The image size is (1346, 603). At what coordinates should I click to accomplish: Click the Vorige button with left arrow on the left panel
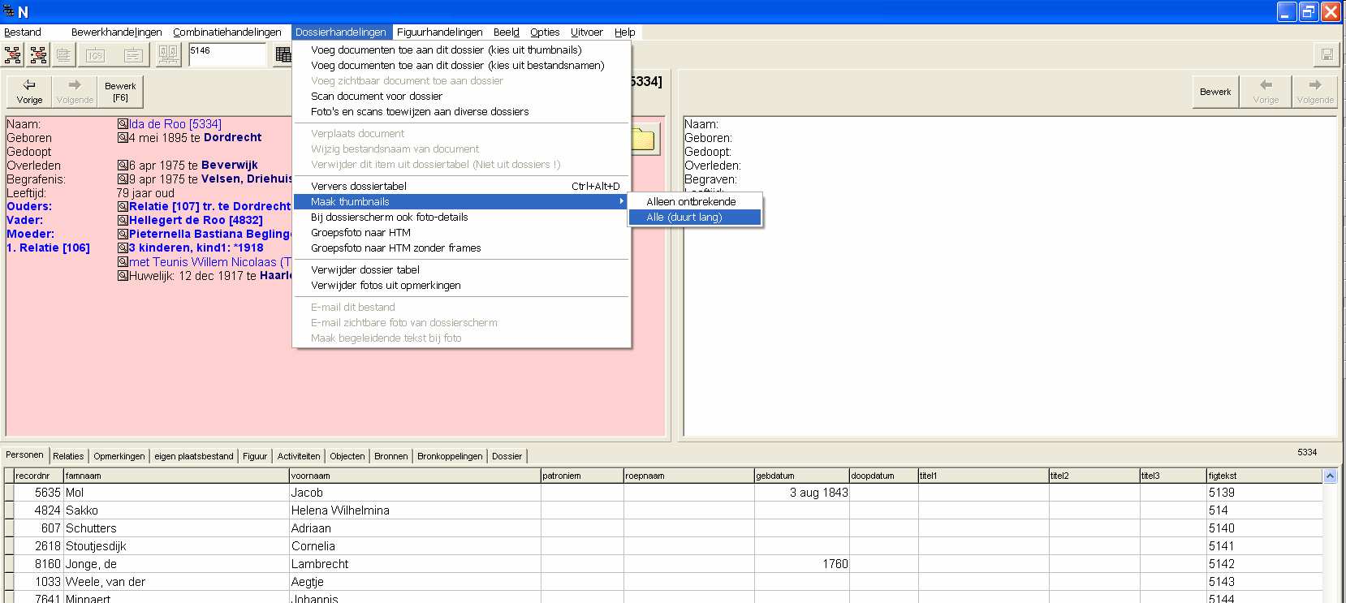pyautogui.click(x=29, y=92)
